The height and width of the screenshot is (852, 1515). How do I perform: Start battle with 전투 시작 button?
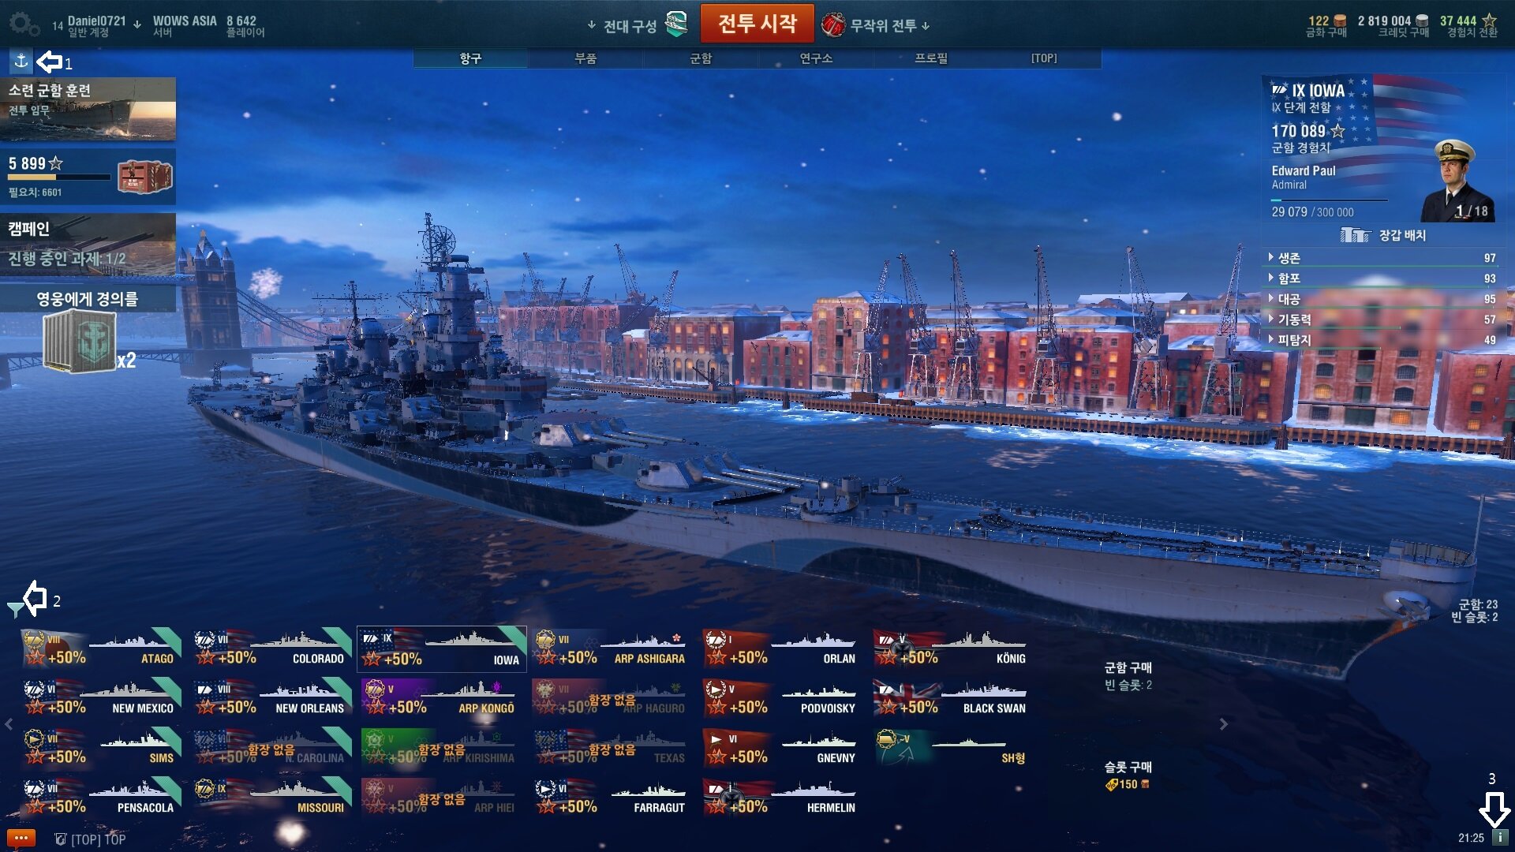(x=757, y=24)
